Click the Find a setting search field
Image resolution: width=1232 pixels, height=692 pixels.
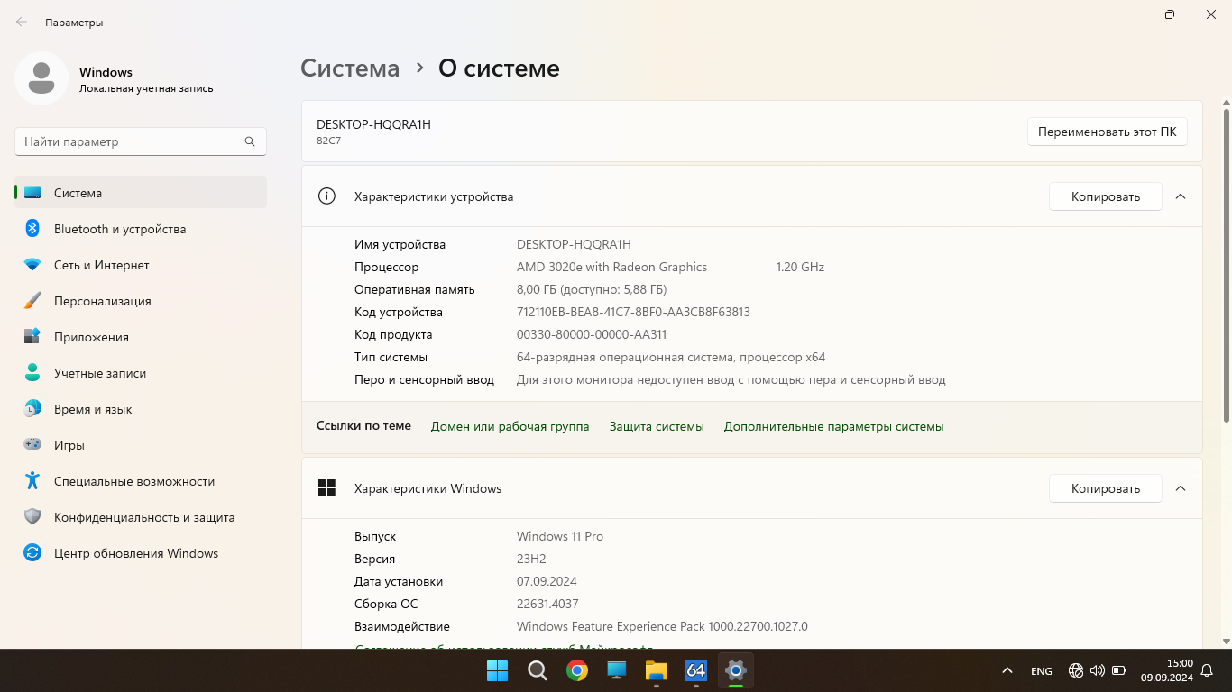pyautogui.click(x=131, y=141)
